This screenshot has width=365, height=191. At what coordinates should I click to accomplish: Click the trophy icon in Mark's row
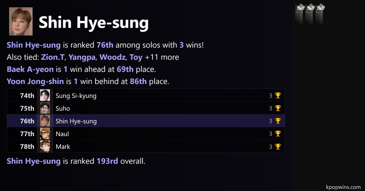pyautogui.click(x=278, y=146)
